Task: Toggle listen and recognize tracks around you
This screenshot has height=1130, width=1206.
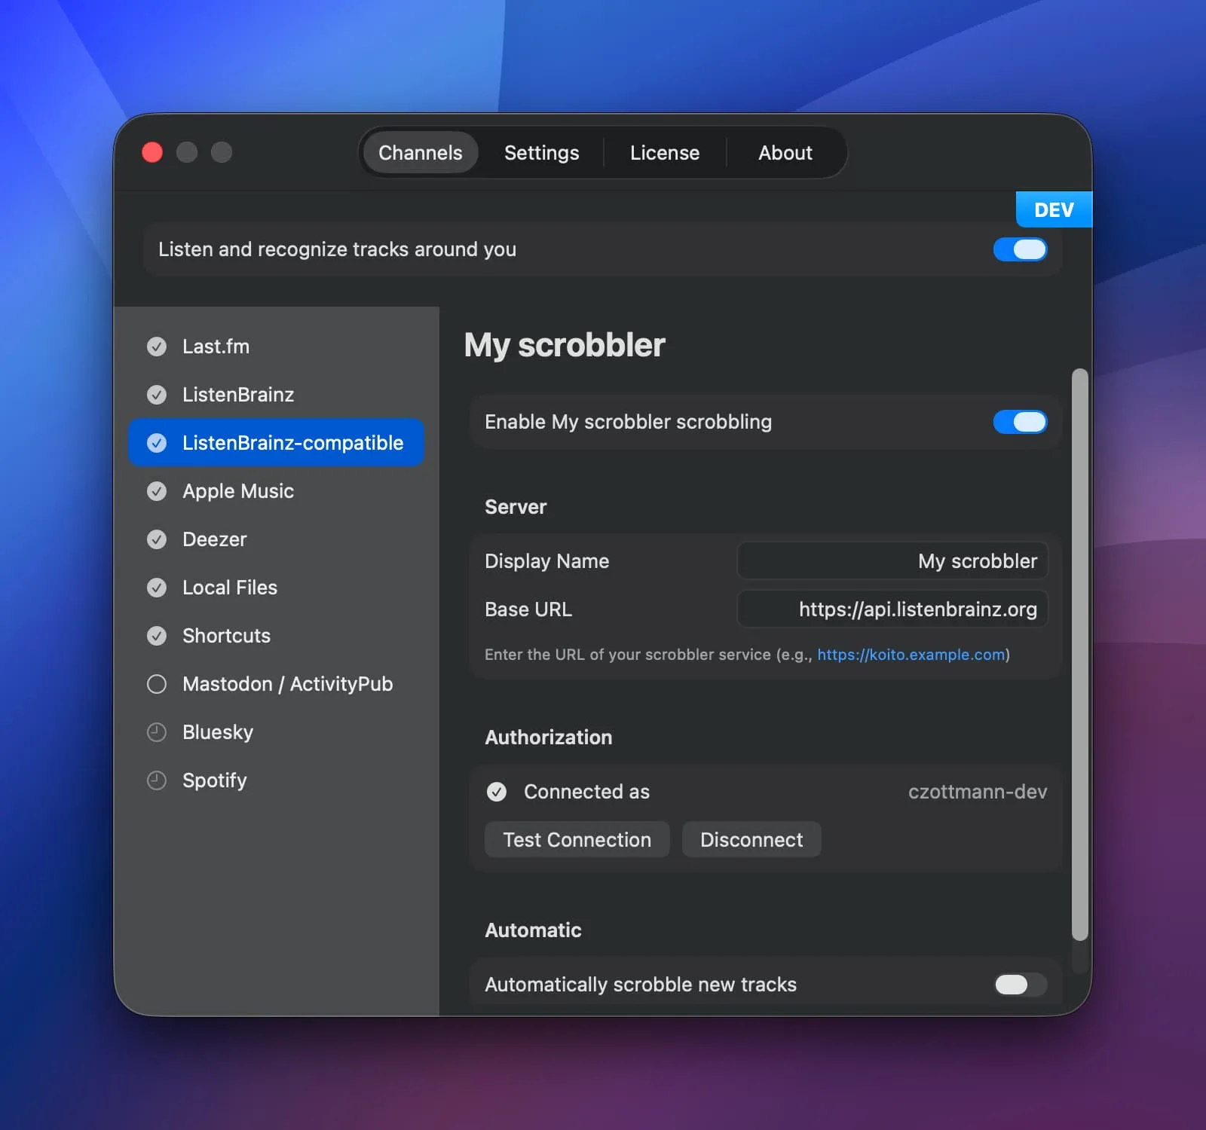Action: 1021,249
